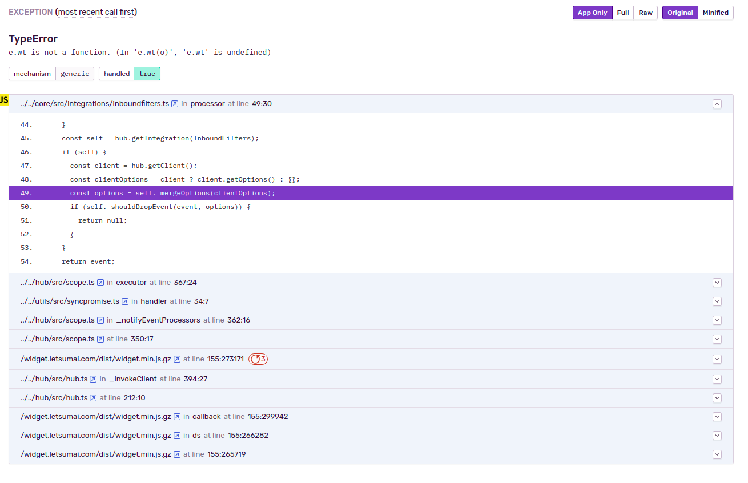This screenshot has height=483, width=748.
Task: Expand the widget.min.js.gz callback frame
Action: [717, 417]
